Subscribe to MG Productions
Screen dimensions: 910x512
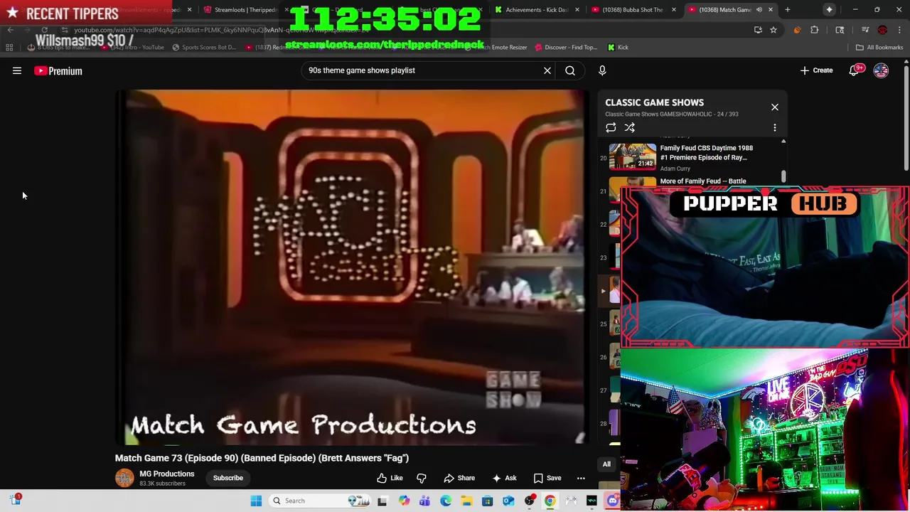coord(228,478)
